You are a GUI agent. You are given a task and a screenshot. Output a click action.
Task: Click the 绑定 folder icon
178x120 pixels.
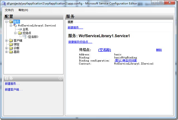(x=11, y=44)
